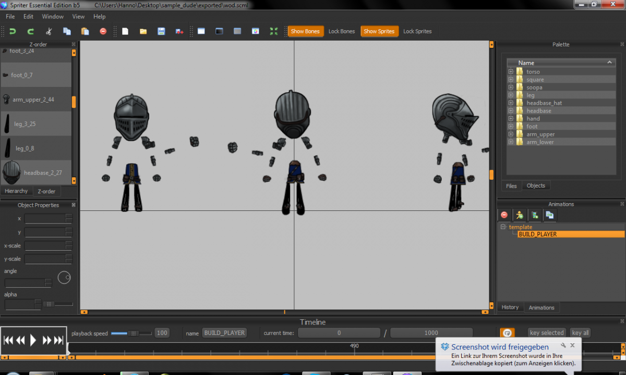Click the paste clipboard icon in toolbar

(x=85, y=31)
